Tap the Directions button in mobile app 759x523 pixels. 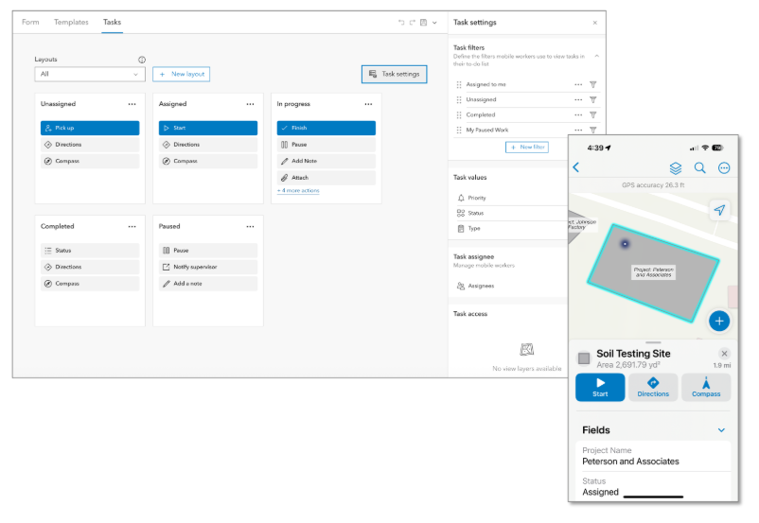653,387
